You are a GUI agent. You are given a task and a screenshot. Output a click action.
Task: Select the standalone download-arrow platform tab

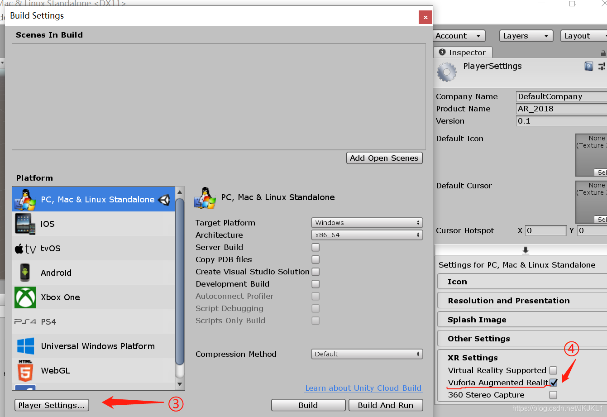tap(526, 250)
